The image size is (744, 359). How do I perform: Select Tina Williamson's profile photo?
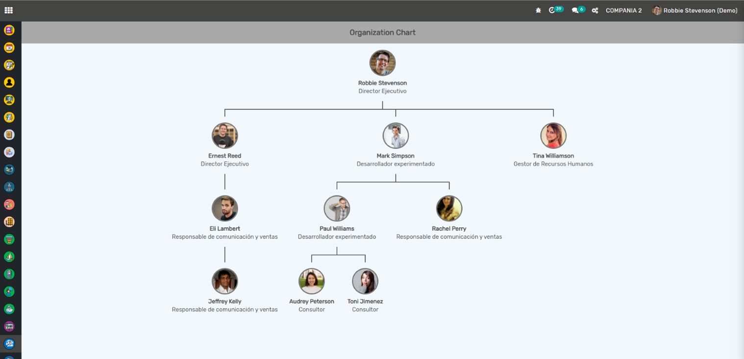(x=553, y=136)
